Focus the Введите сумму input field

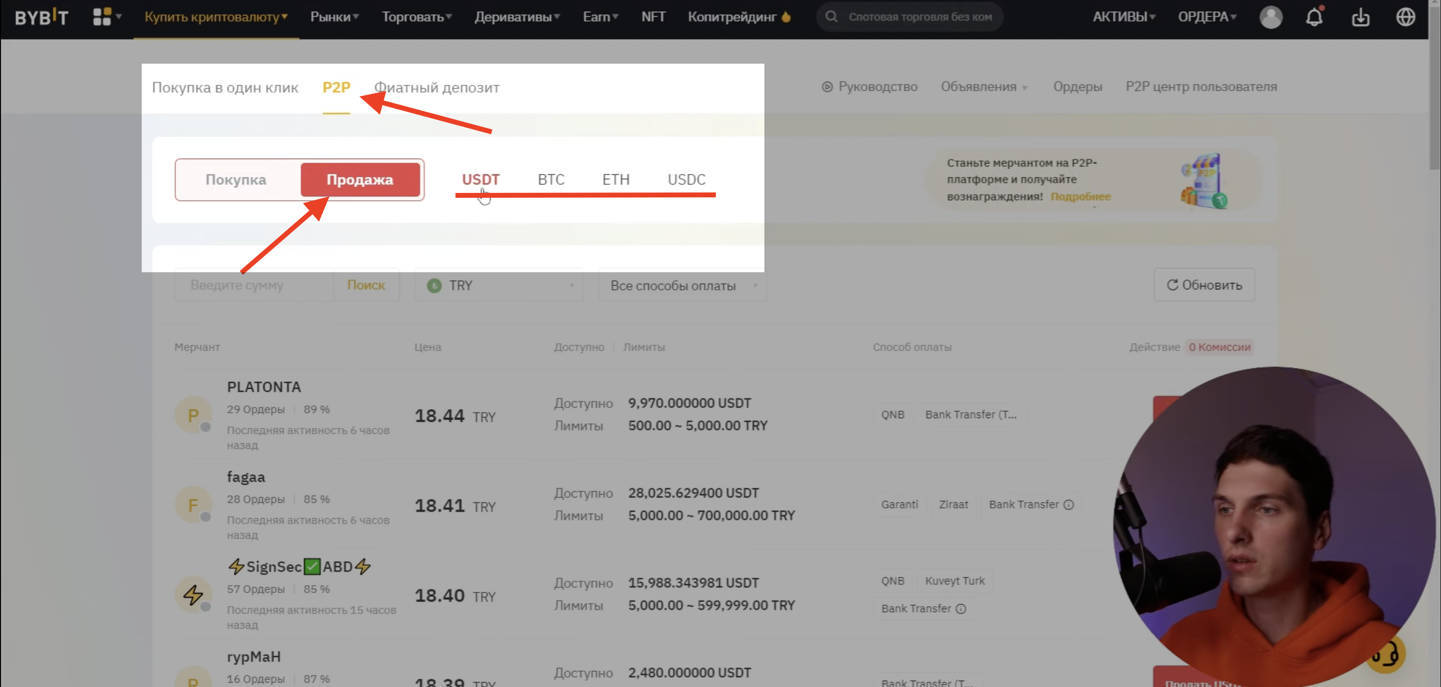(x=254, y=285)
